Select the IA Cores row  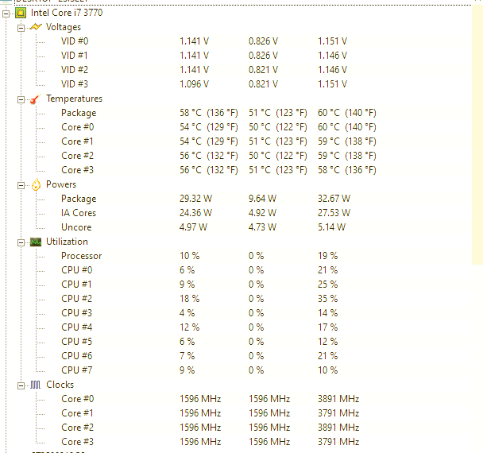tap(79, 213)
